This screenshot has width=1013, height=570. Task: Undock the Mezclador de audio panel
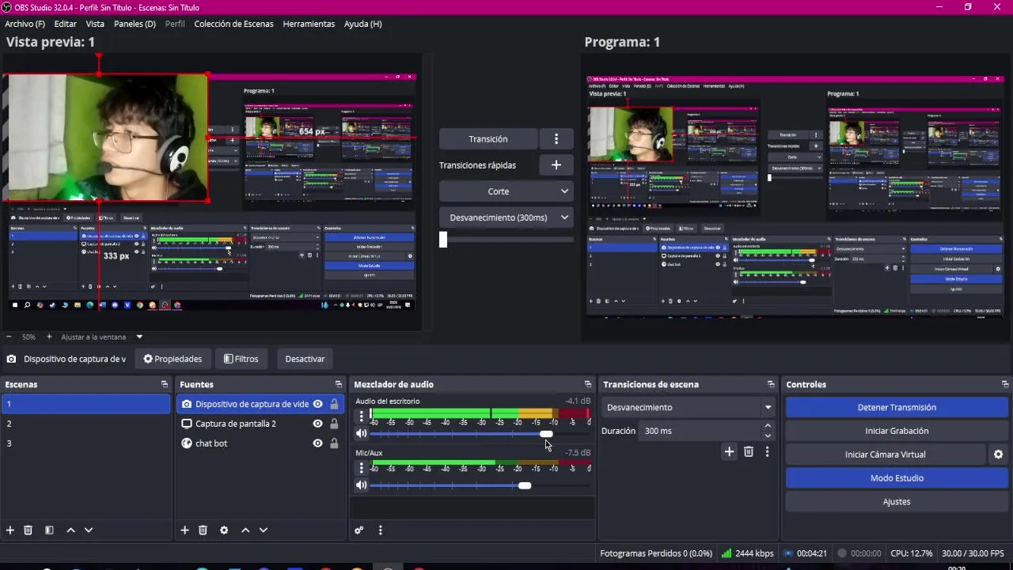[588, 384]
